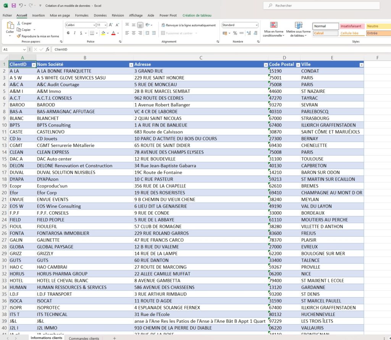Screen dimensions: 391x340
Task: Click the borders icon
Action: tap(92, 33)
